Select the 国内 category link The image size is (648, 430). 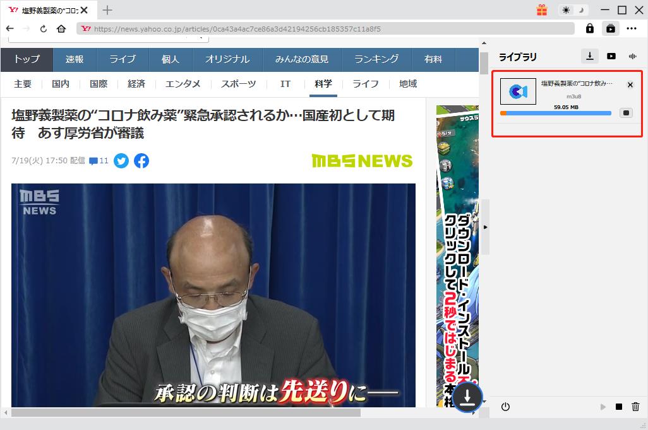coord(61,84)
